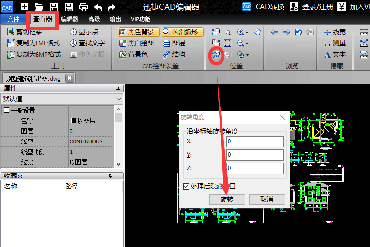This screenshot has width=370, height=247.
Task: Save the drawing as PDF
Action: tap(69, 7)
